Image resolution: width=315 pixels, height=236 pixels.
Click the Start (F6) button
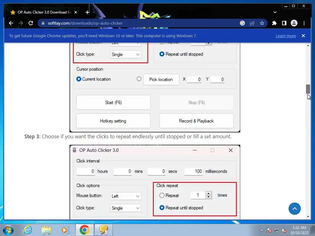[113, 103]
